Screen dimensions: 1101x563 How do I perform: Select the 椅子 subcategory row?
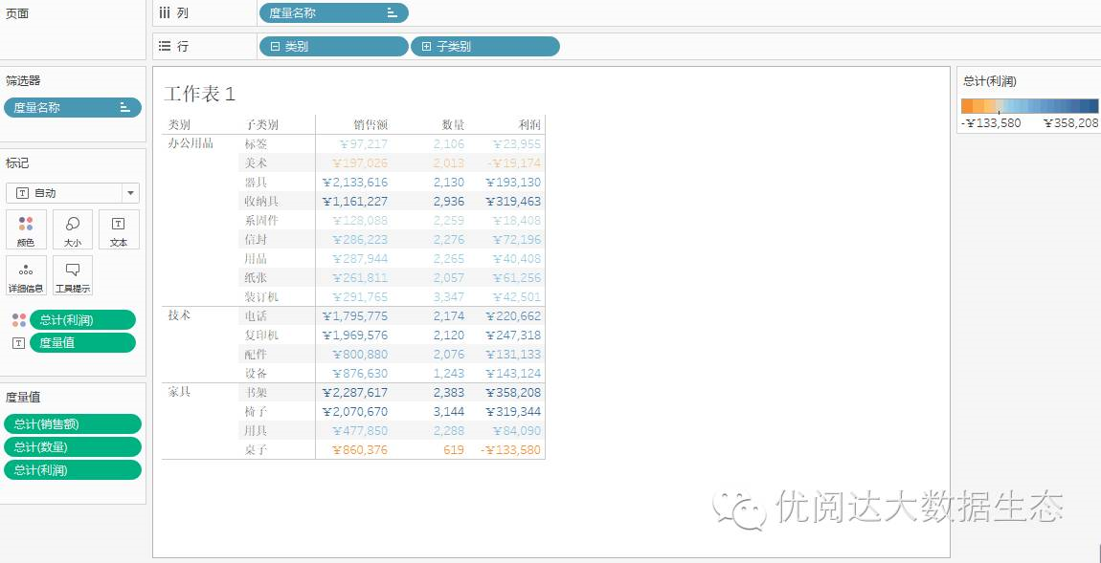[257, 412]
